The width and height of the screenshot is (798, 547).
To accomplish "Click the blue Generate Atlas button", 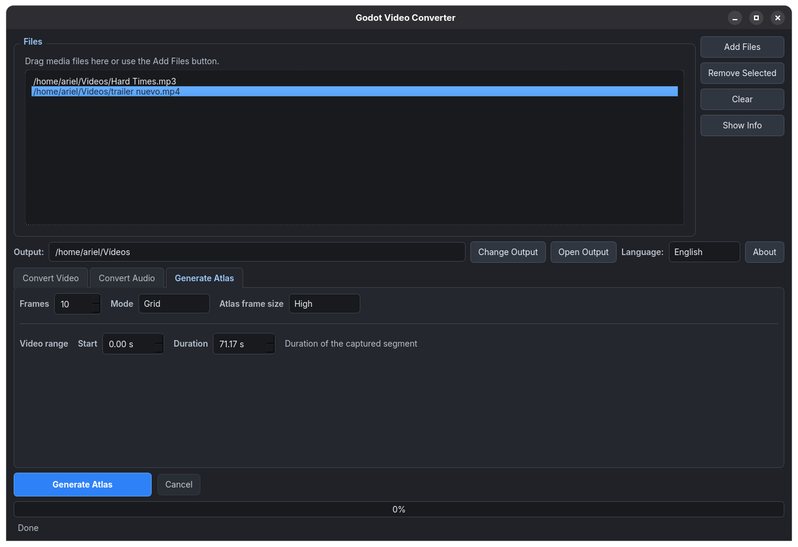I will [x=83, y=485].
